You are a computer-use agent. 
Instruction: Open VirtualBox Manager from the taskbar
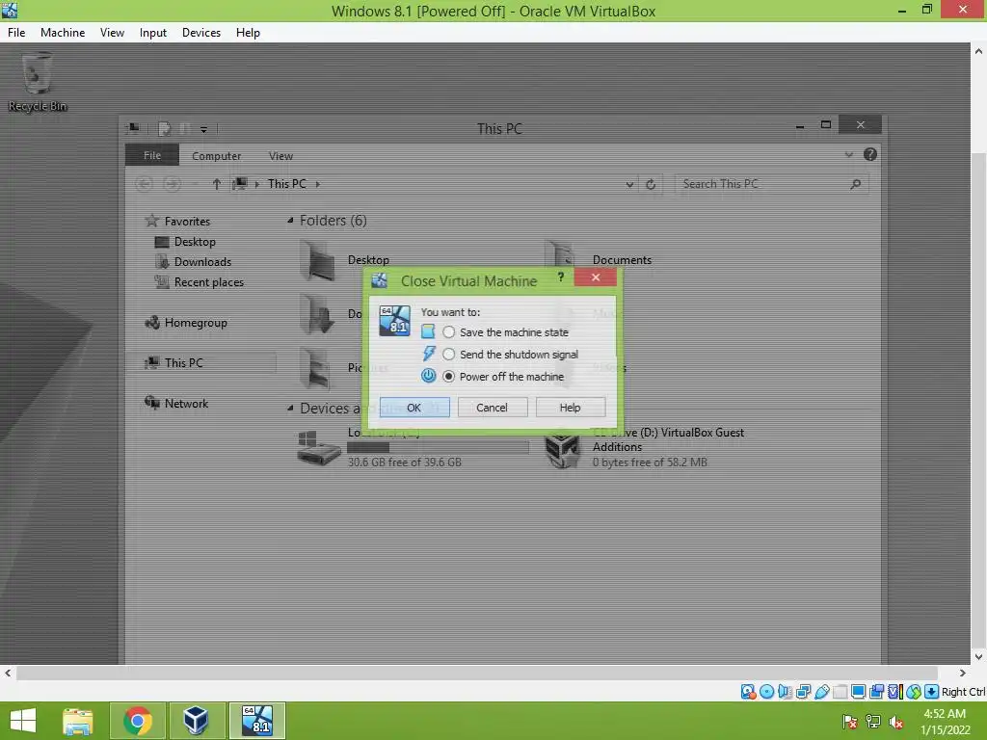click(x=197, y=721)
